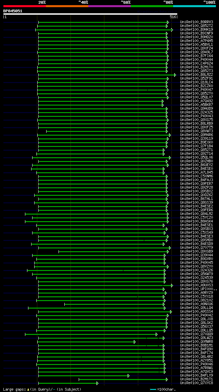The height and width of the screenshot is (392, 219).
Task: Select hit label UniRef100_Q39044
Action: coord(196,255)
